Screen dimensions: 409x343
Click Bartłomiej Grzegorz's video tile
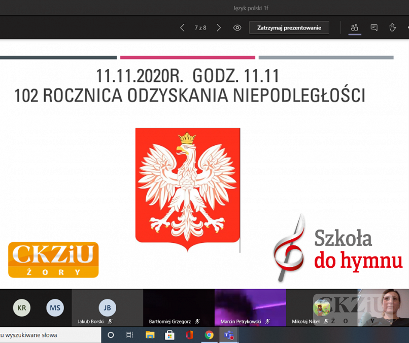179,308
